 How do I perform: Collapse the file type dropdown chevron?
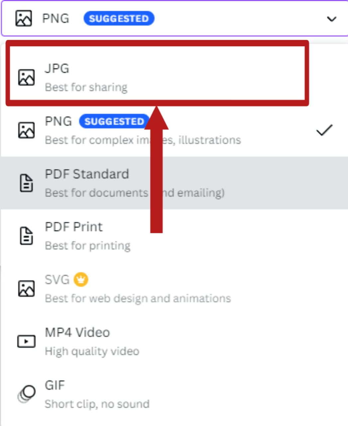(x=331, y=19)
